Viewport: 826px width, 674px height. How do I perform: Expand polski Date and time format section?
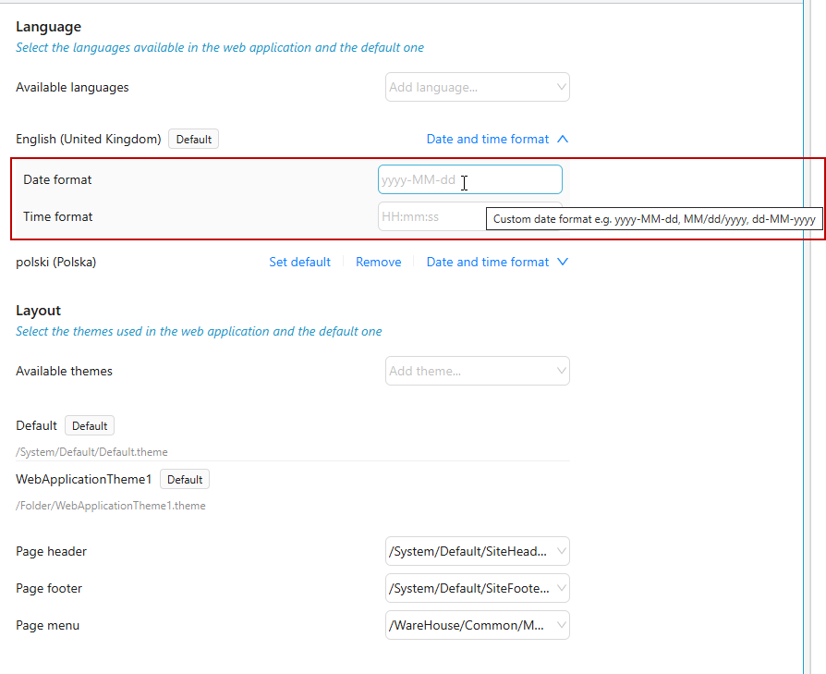(x=497, y=262)
